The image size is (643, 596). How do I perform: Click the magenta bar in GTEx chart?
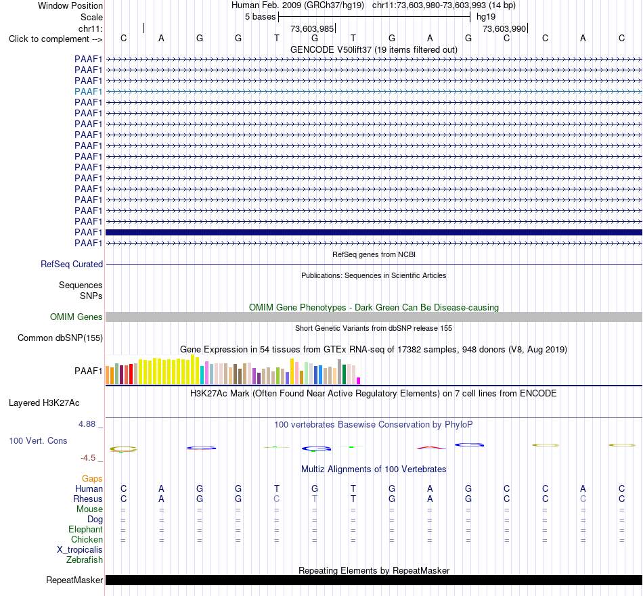(359, 381)
